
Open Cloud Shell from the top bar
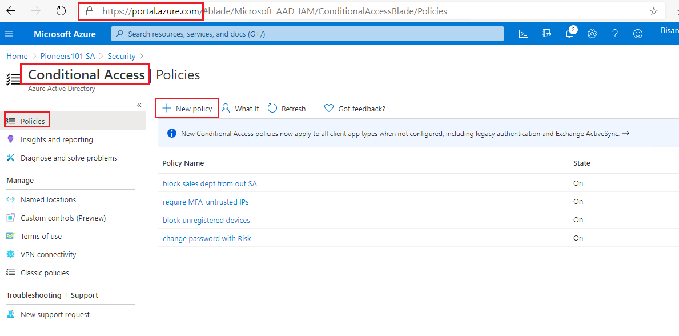click(524, 34)
